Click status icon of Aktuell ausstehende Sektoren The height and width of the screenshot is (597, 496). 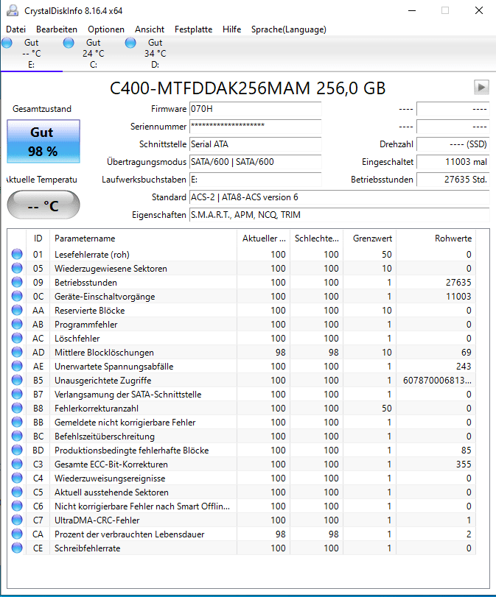click(17, 492)
